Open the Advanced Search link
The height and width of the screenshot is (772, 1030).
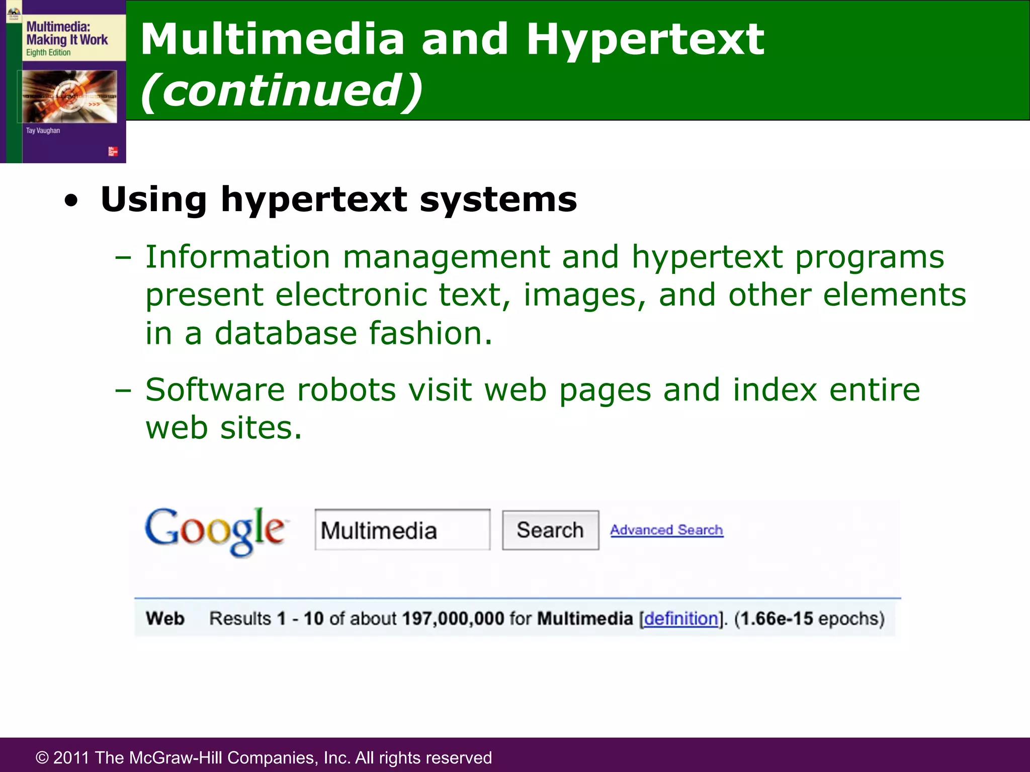pos(667,530)
